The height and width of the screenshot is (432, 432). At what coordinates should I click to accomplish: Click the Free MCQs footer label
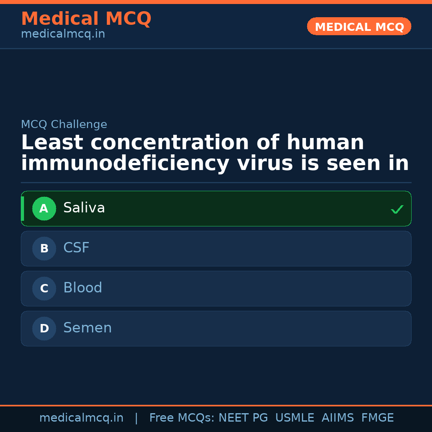(182, 418)
